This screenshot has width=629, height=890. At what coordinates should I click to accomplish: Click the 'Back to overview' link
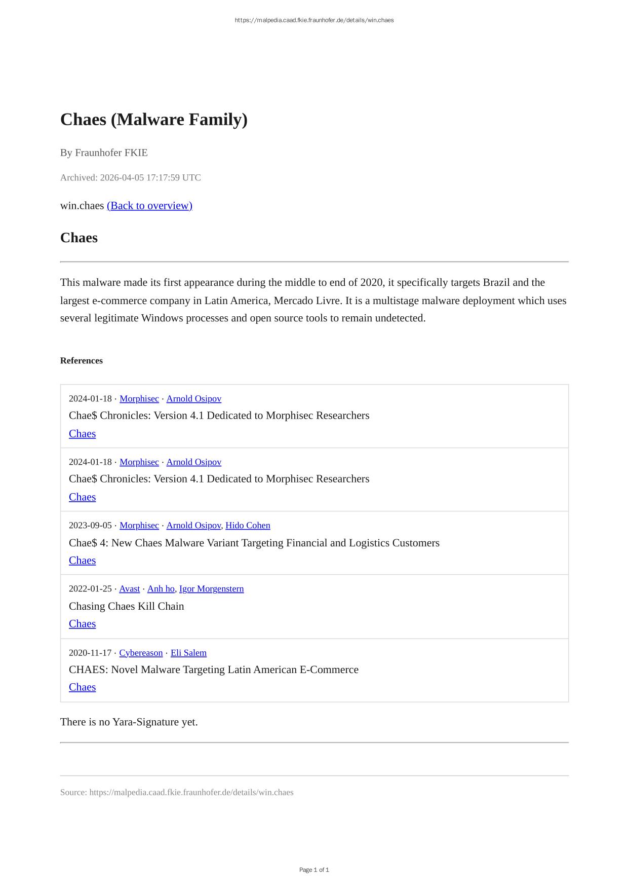149,206
